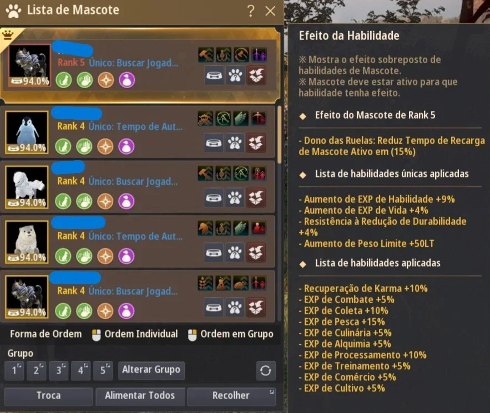
Task: Click the green cat icon on penguin pet
Action: point(63,147)
